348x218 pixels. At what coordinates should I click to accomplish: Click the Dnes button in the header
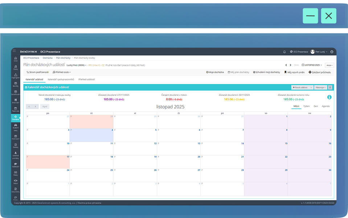[x=296, y=65]
